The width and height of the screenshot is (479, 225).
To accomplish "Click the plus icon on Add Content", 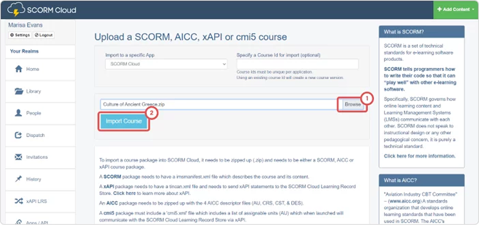I will pyautogui.click(x=439, y=10).
